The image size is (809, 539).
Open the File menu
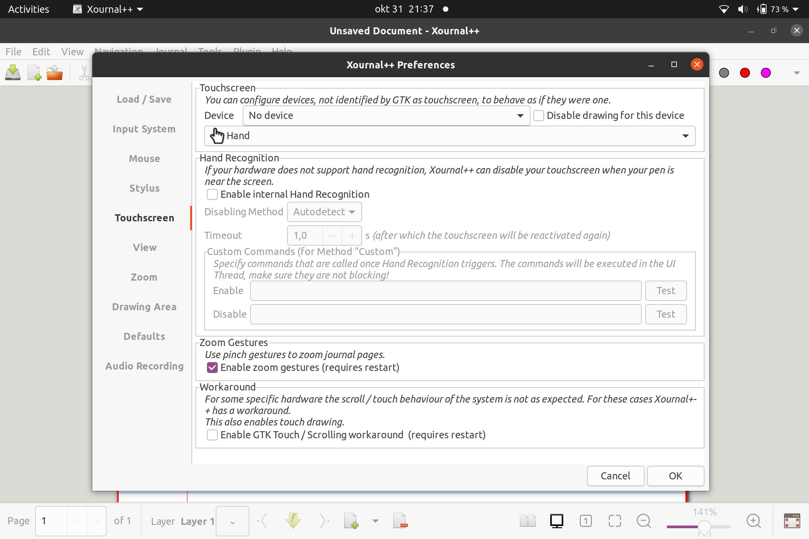tap(13, 51)
